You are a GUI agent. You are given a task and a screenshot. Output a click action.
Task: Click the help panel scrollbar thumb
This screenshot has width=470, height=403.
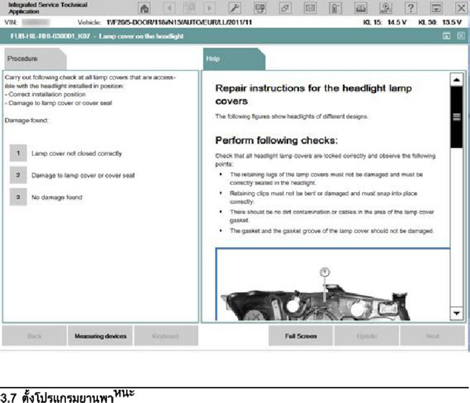click(456, 117)
